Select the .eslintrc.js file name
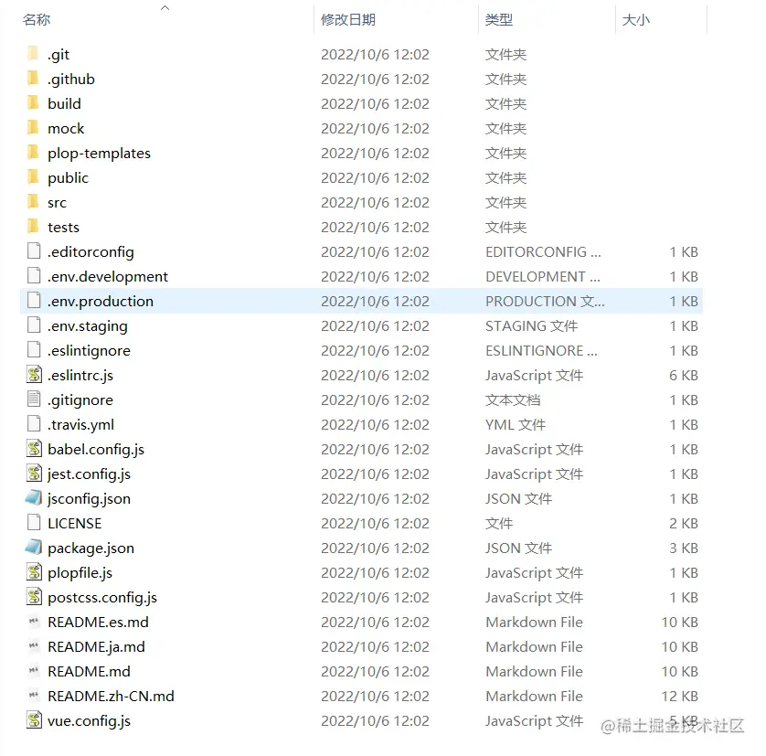This screenshot has height=756, width=766. point(80,376)
